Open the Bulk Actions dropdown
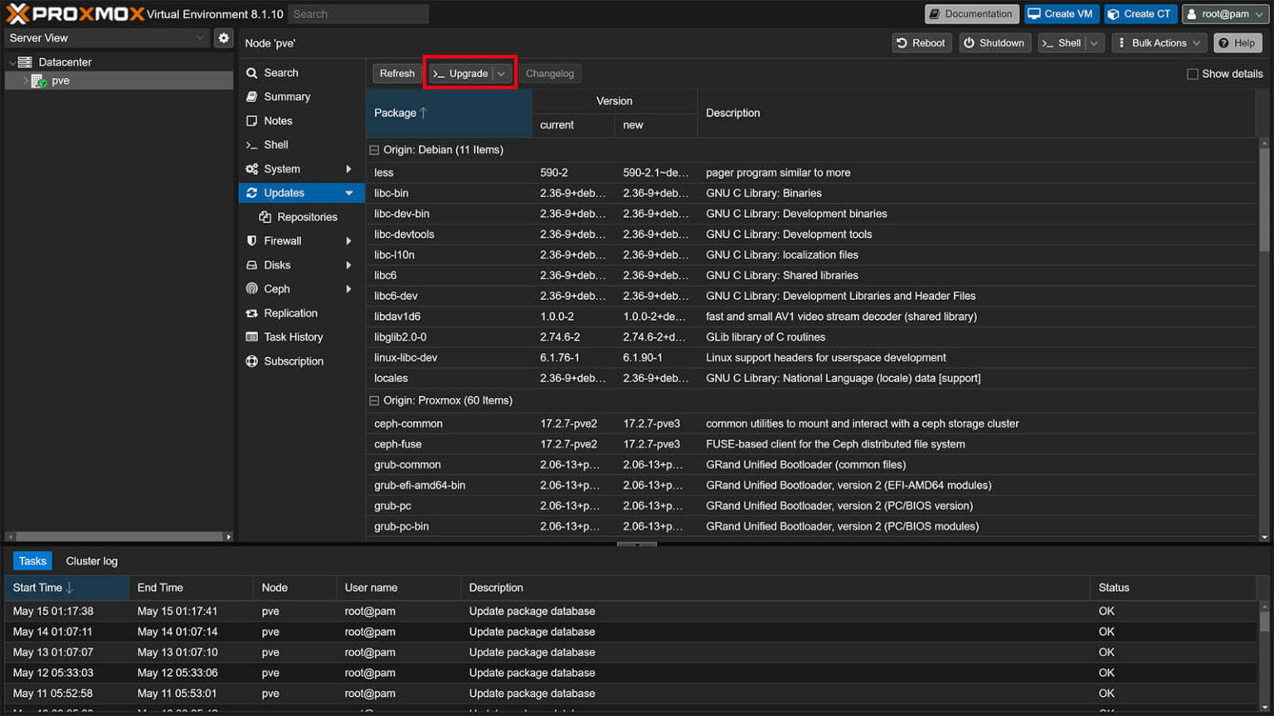The image size is (1274, 716). pyautogui.click(x=1159, y=42)
